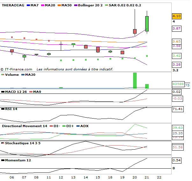Screen dimensions: 192x181
Task: Click the blue ADX legend swatch
Action: 78,126
